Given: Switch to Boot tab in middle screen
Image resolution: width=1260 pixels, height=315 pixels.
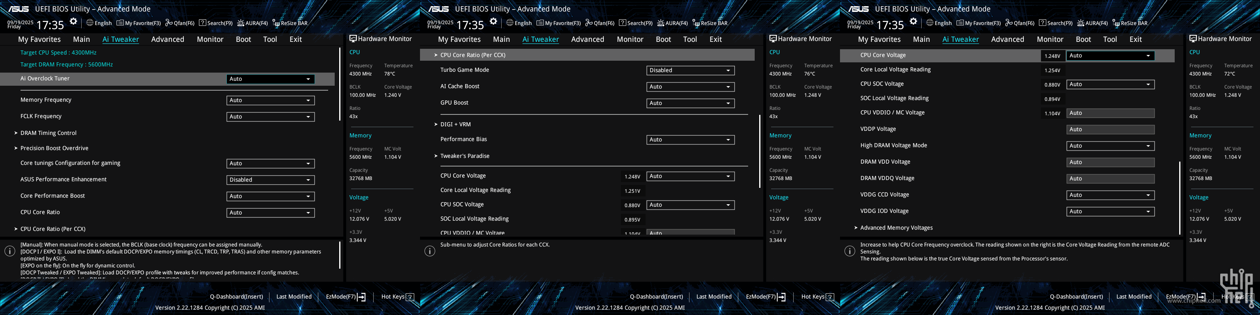Looking at the screenshot, I should pyautogui.click(x=663, y=39).
